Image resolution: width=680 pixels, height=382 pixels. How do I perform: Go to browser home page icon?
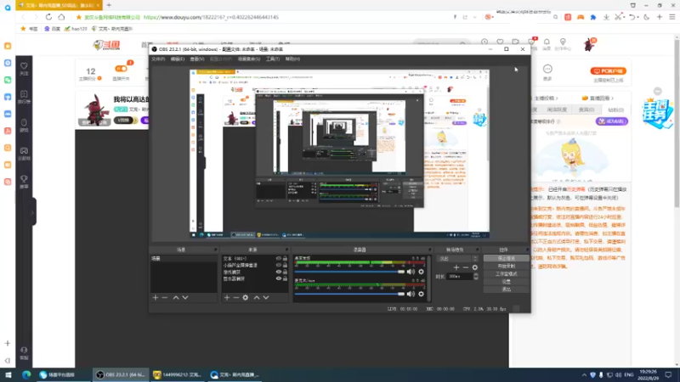point(61,17)
